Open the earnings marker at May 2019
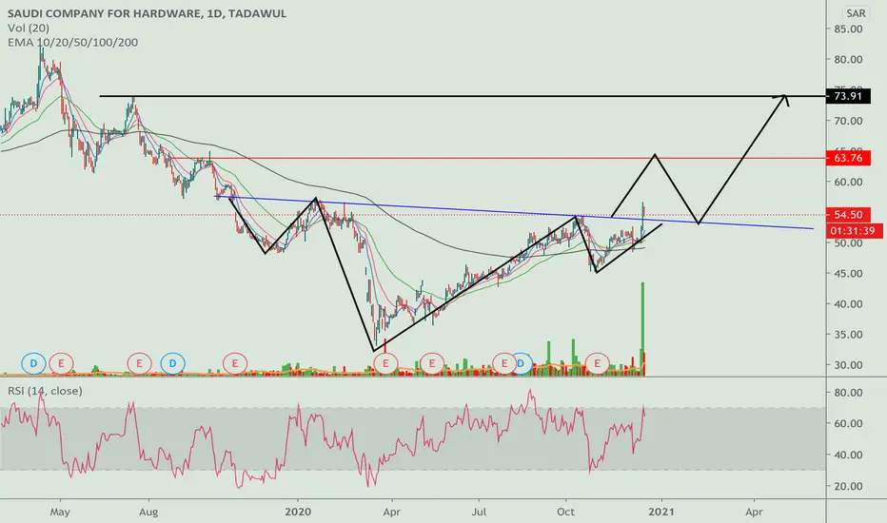 point(61,363)
